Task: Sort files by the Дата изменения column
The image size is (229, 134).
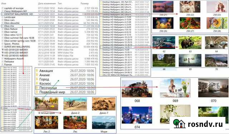Action: tap(47, 3)
